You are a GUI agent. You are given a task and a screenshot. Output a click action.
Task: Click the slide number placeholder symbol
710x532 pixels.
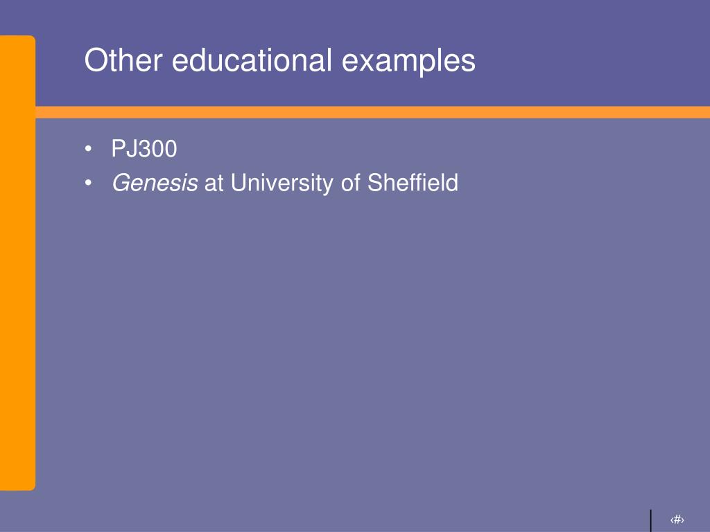pos(677,520)
